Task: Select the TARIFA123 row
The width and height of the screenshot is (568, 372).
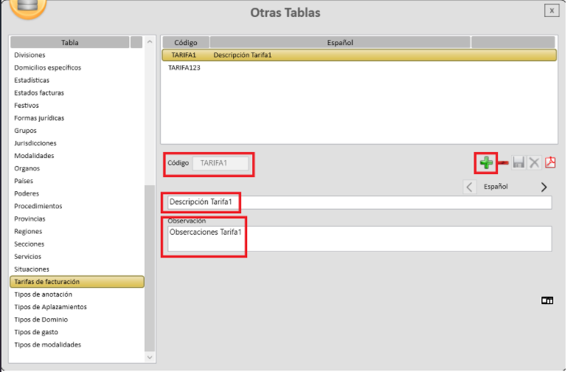Action: 185,67
